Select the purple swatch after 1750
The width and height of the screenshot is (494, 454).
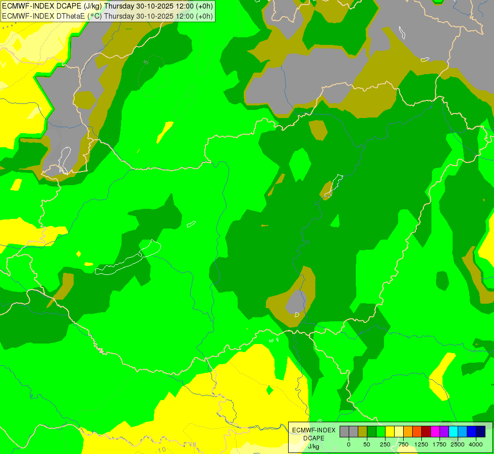click(444, 432)
